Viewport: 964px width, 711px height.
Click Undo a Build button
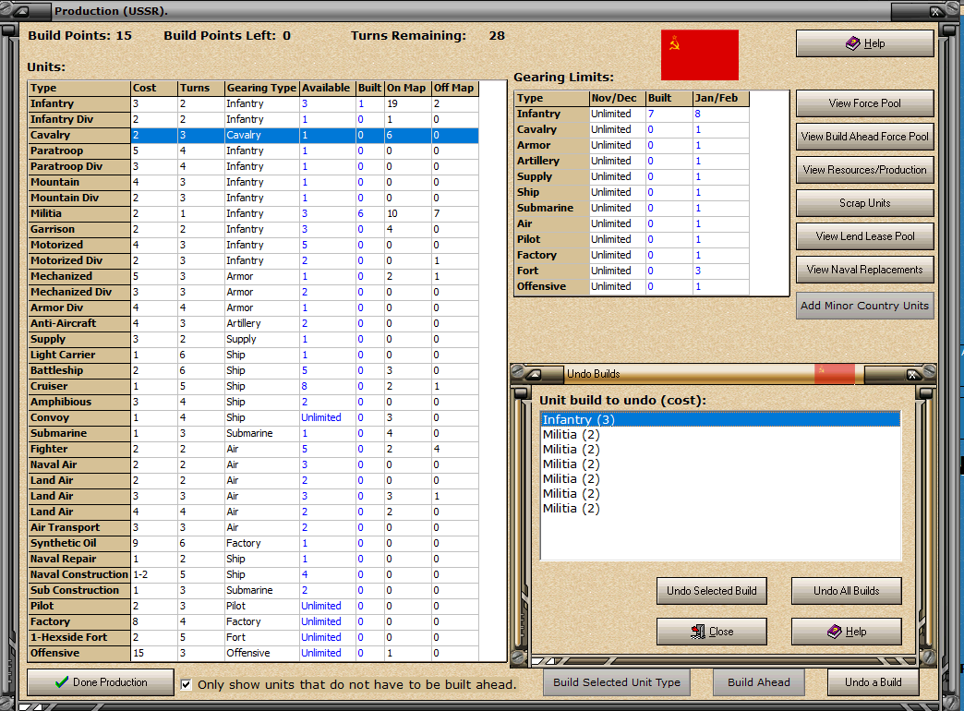[x=873, y=682]
